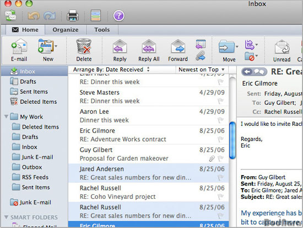Image resolution: width=303 pixels, height=228 pixels.
Task: Click the Junk blocked-folder icon
Action: [x=250, y=56]
